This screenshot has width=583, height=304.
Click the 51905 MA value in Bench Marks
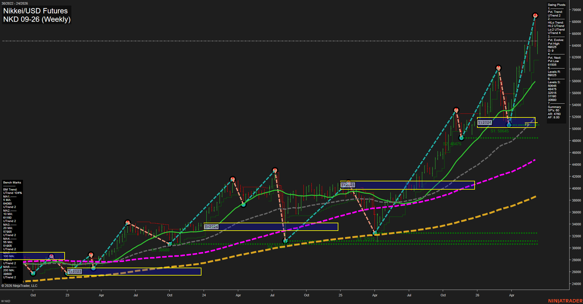[x=7, y=246]
